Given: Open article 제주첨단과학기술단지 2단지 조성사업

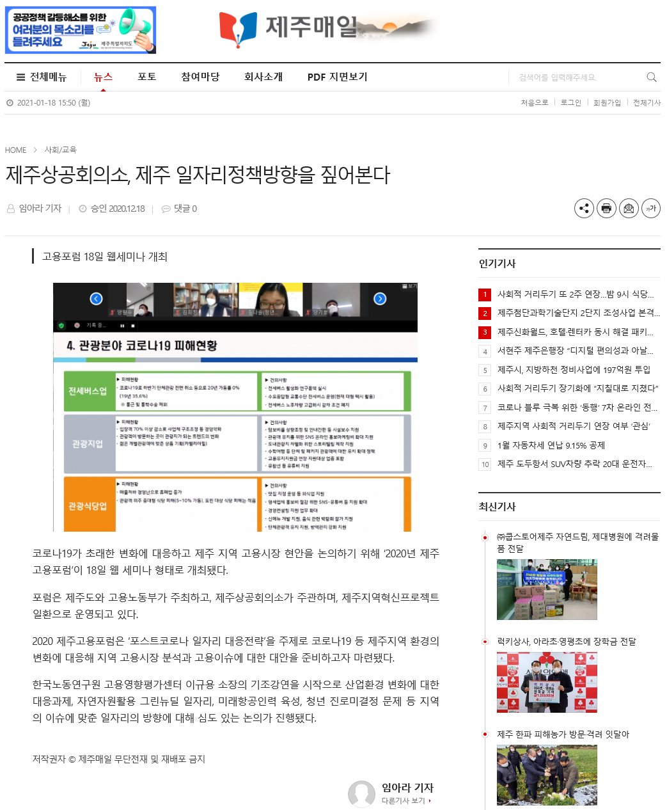Looking at the screenshot, I should click(579, 313).
